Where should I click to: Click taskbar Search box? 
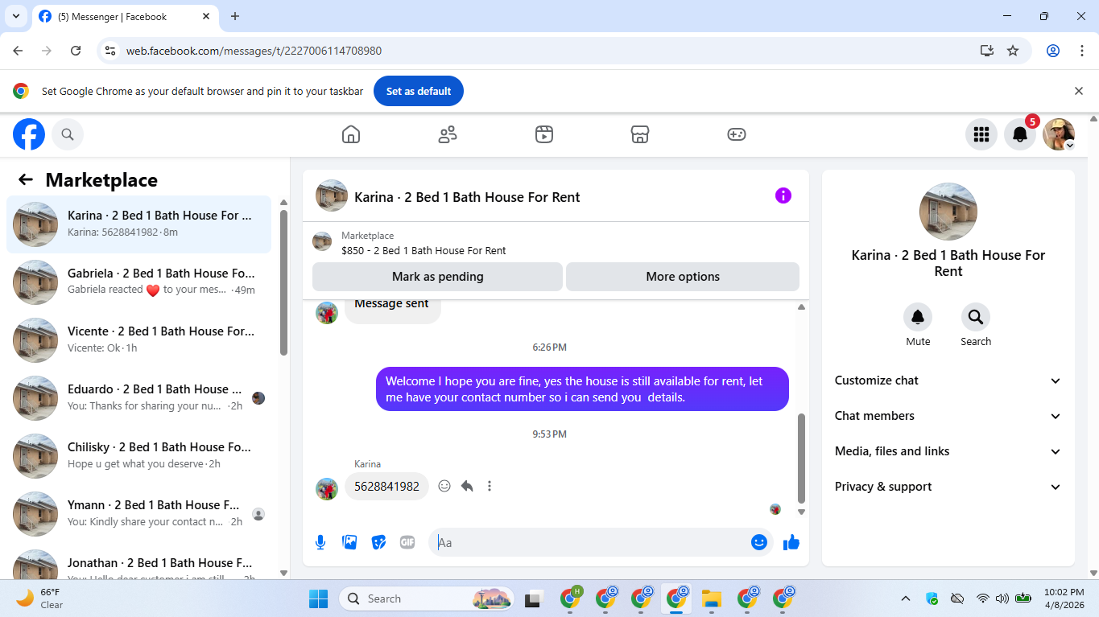pos(427,598)
